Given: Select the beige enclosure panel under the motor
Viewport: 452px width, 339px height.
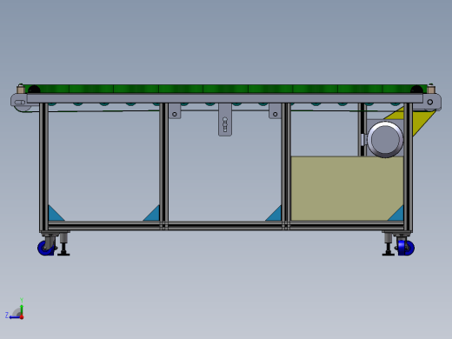Looking at the screenshot, I should point(347,189).
